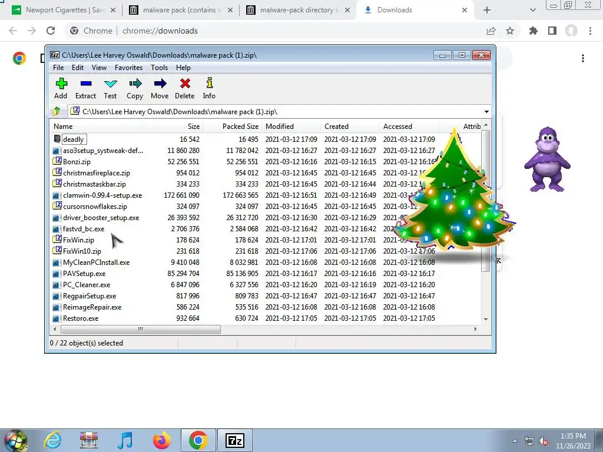Open the File menu

(x=58, y=68)
